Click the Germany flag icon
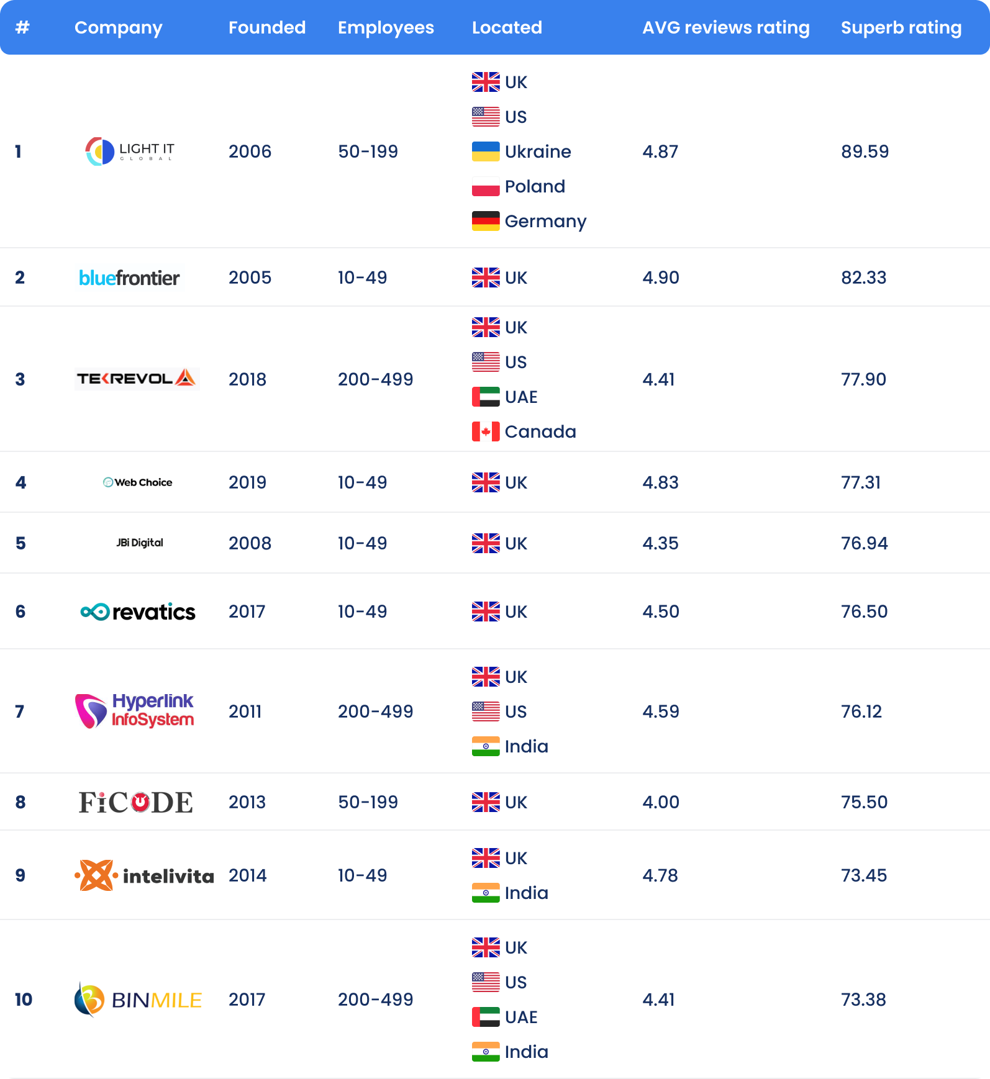Screen dimensions: 990x1079 coord(485,221)
